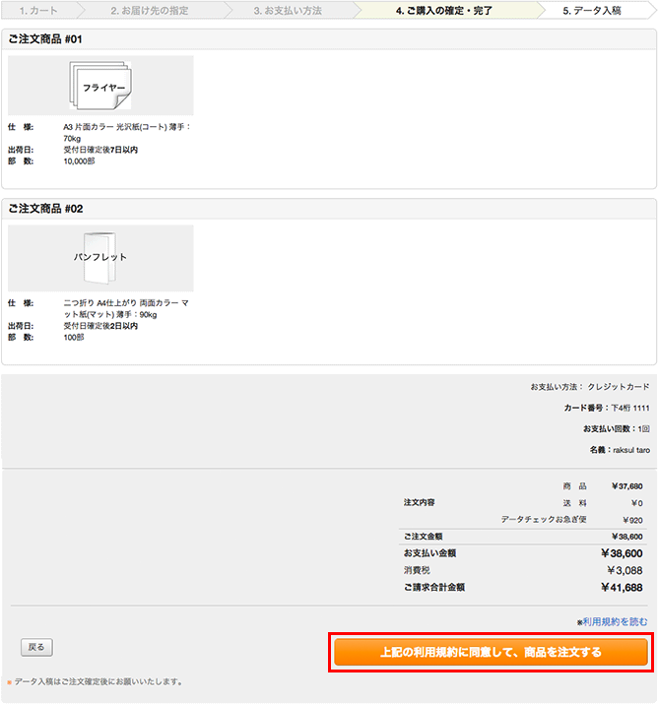Return to step 3. お支払い方法
Screen dimensions: 658x704
click(287, 10)
